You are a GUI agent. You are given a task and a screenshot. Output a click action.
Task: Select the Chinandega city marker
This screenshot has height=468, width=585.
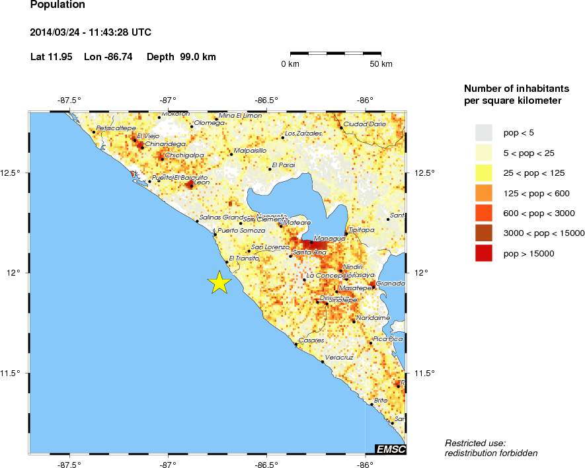141,147
